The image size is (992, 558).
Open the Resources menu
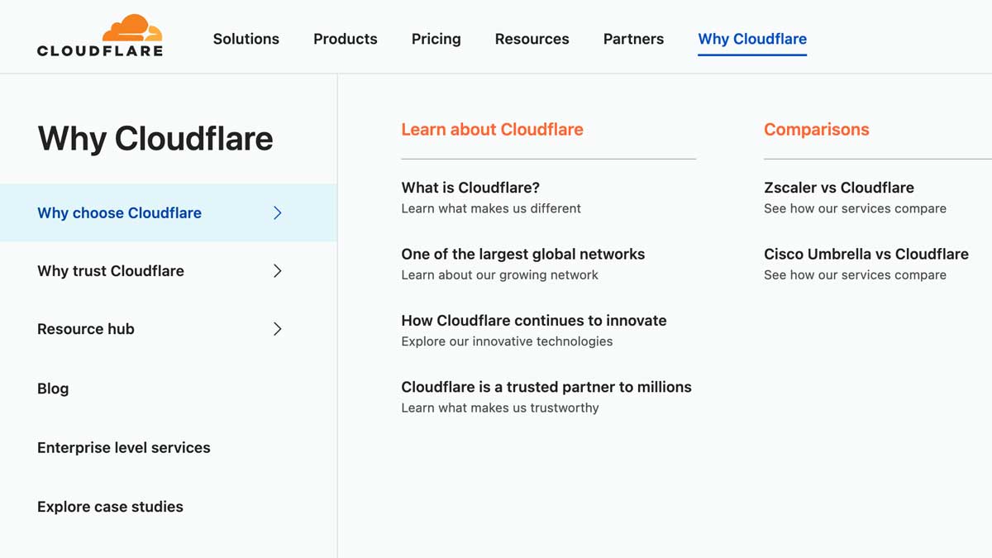coord(532,39)
